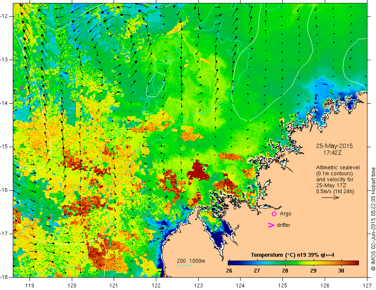Screen dimensions: 376x290
Task: Click the longitude axis label '119'
Action: point(30,285)
